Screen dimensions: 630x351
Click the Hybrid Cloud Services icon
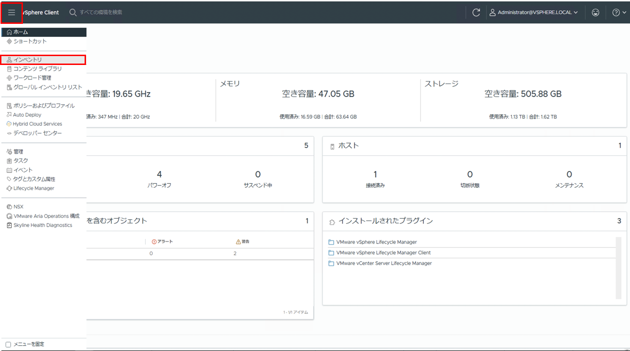click(x=9, y=124)
